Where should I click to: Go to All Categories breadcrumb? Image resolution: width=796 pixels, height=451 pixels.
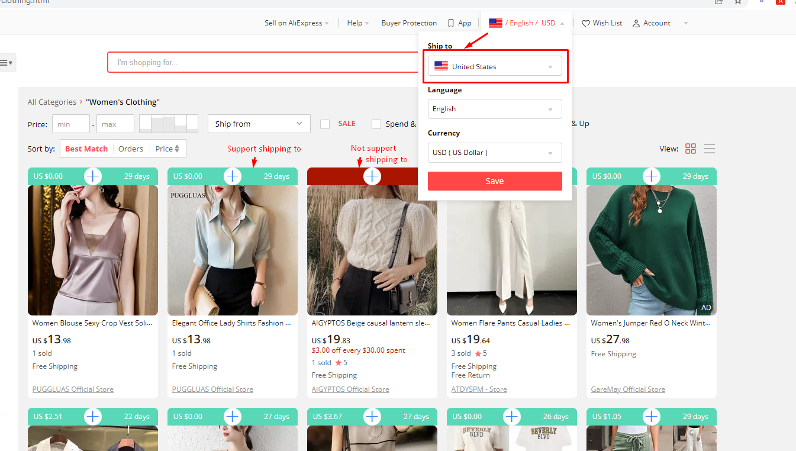click(52, 102)
